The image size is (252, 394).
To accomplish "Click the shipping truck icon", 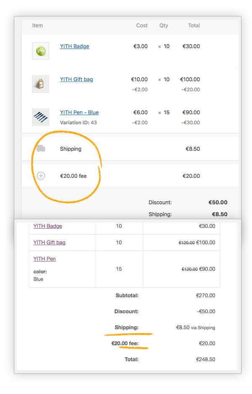I will (41, 148).
